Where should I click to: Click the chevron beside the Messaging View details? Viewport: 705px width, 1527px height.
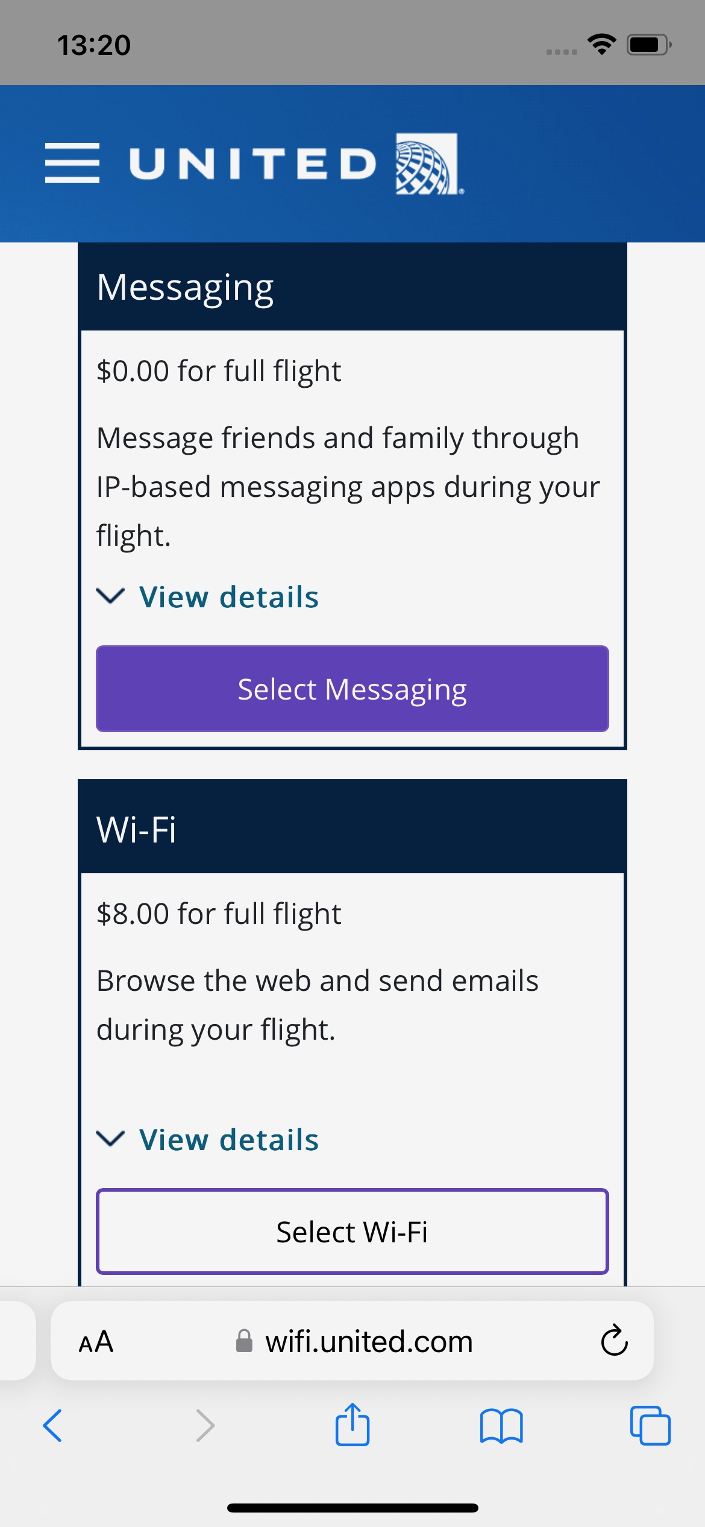110,596
